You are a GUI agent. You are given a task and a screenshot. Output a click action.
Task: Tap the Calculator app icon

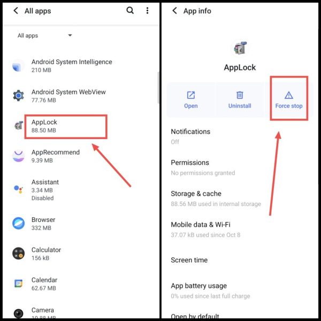point(18,254)
